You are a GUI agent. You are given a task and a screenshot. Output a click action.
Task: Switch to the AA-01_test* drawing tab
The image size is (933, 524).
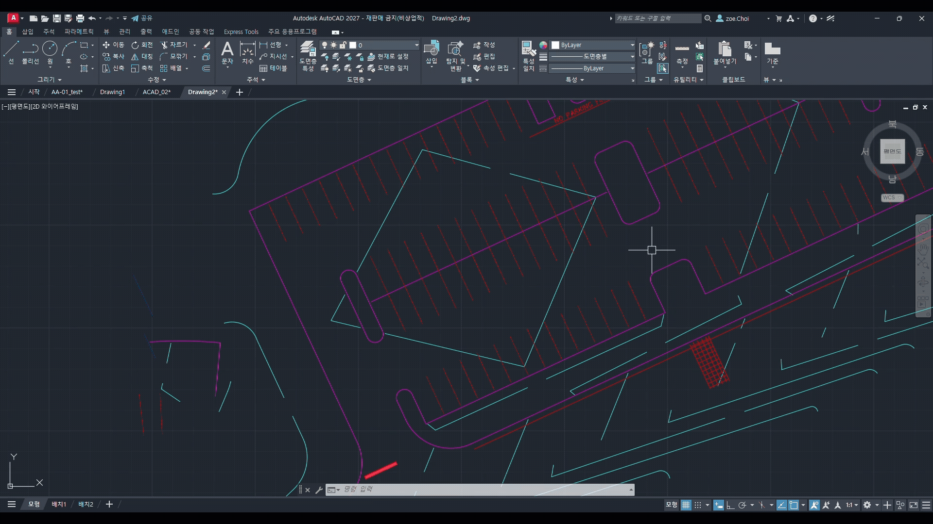[x=67, y=92]
